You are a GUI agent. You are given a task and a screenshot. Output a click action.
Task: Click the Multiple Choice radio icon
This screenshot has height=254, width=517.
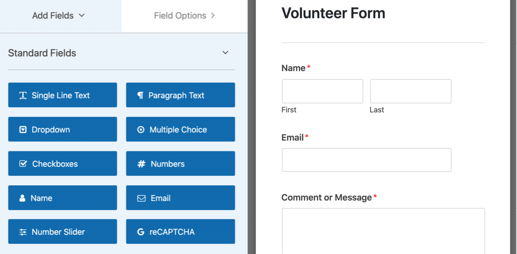pos(141,130)
